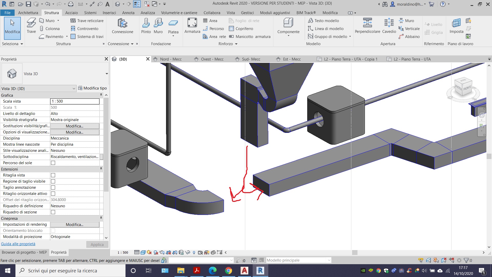Open Windows search box in taskbar
This screenshot has width=492, height=277.
[x=70, y=271]
